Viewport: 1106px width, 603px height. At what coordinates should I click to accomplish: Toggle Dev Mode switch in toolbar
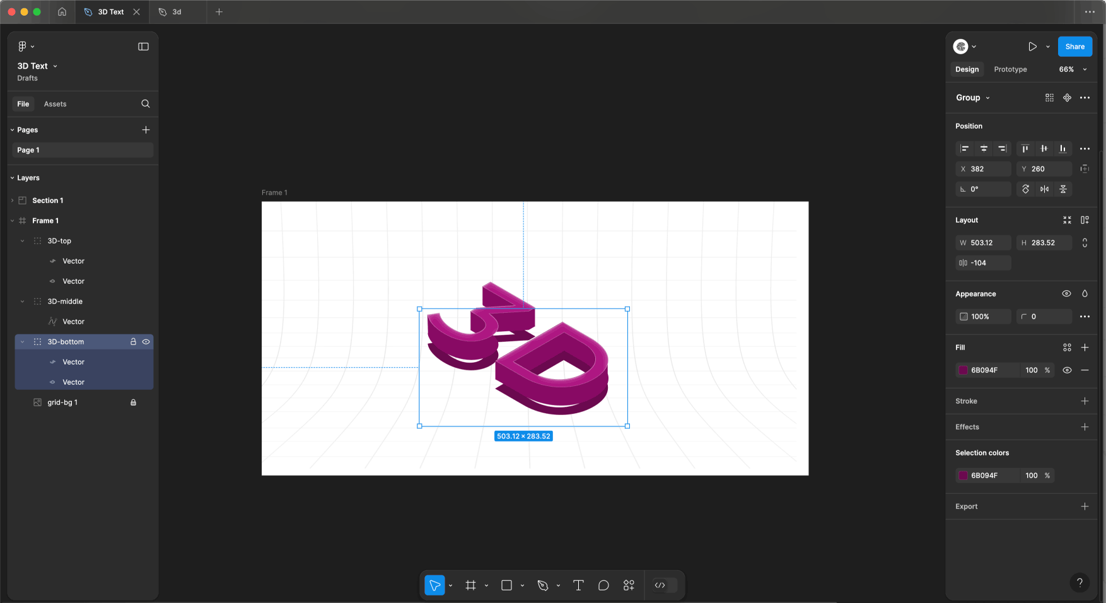pyautogui.click(x=665, y=585)
